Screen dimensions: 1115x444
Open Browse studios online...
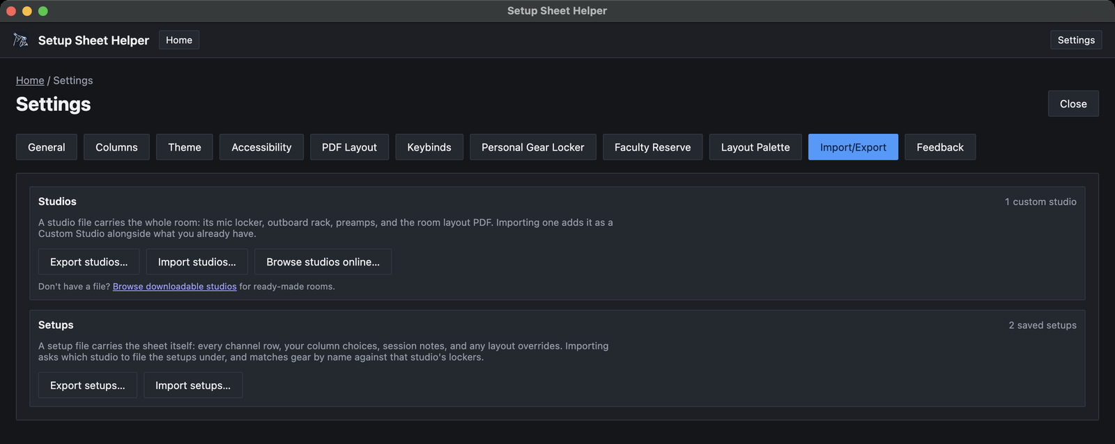[323, 262]
